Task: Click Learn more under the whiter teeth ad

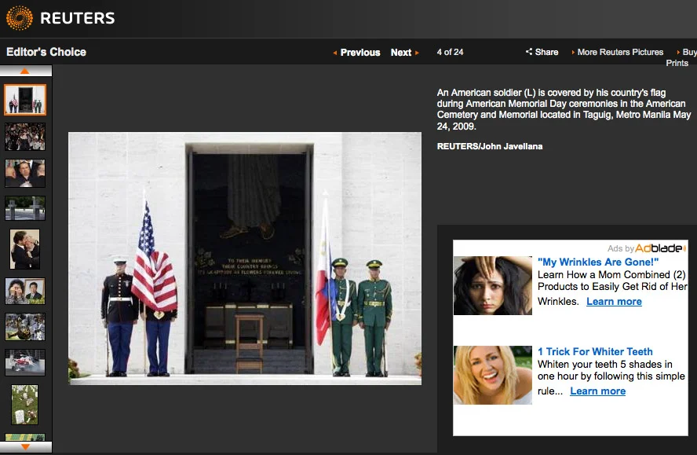Action: (598, 391)
